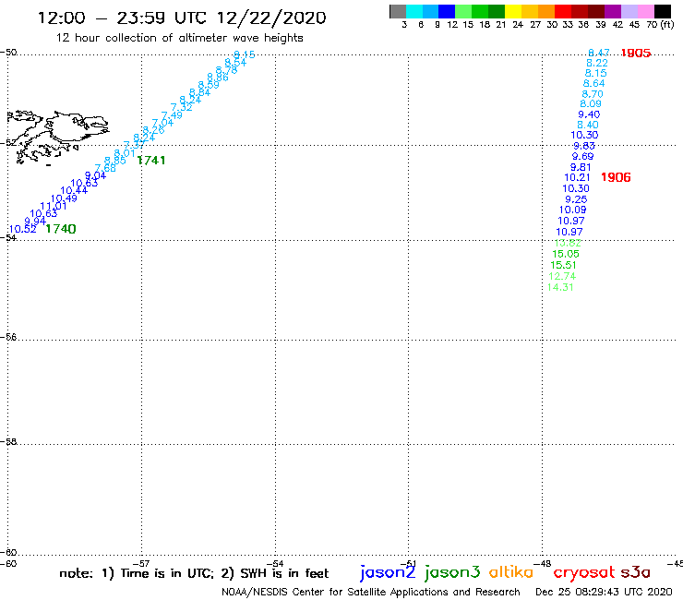The height and width of the screenshot is (600, 683).
Task: Click the title "12:00 – 23:59 UTC 12/22/2020"
Action: (182, 18)
